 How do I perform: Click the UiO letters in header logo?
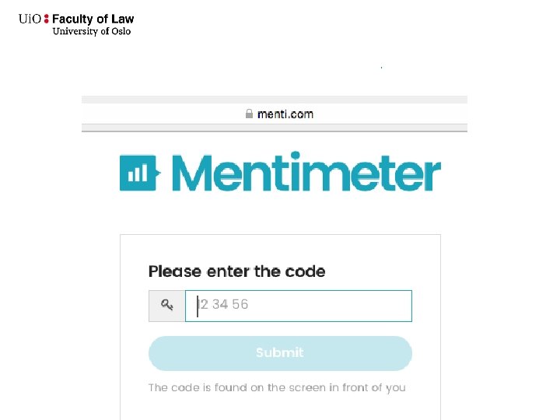coord(30,19)
